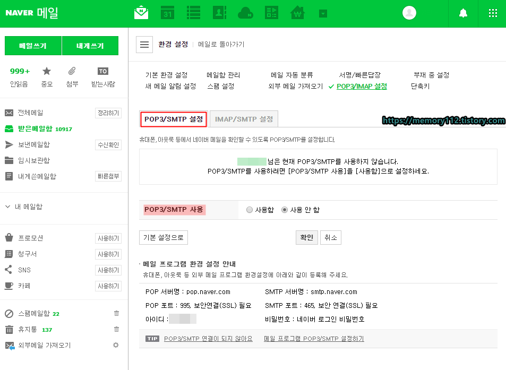Click the 취소 cancel button
Screen dimensions: 506x370
coord(330,237)
